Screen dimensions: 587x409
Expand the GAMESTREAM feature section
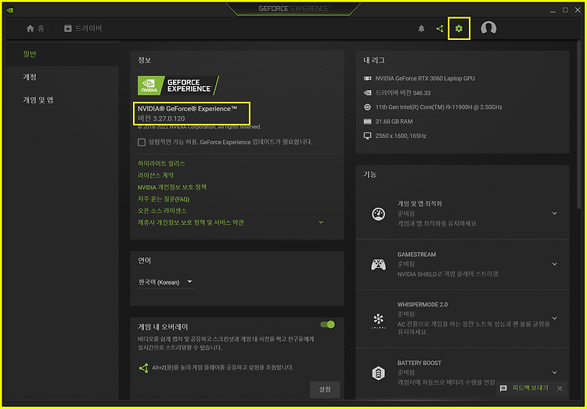(554, 264)
